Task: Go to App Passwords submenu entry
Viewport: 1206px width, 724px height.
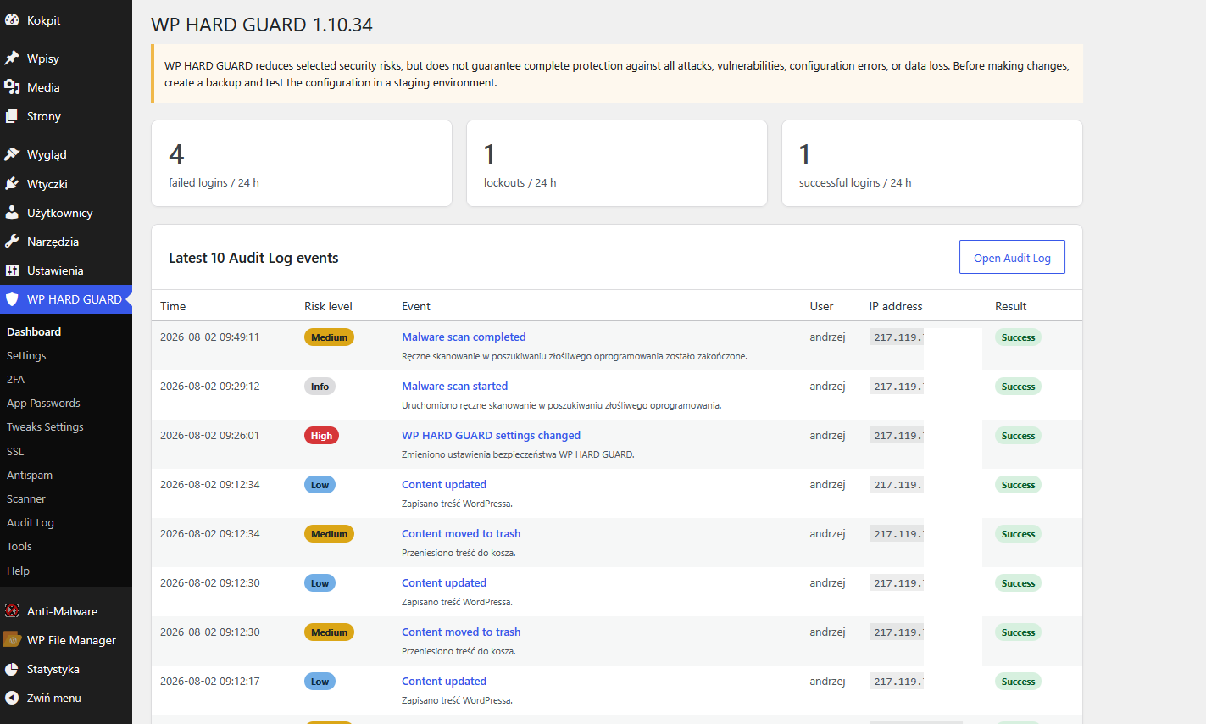Action: point(43,403)
